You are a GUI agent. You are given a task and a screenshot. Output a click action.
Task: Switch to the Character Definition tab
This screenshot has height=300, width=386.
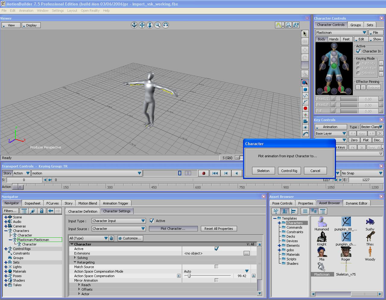point(83,211)
